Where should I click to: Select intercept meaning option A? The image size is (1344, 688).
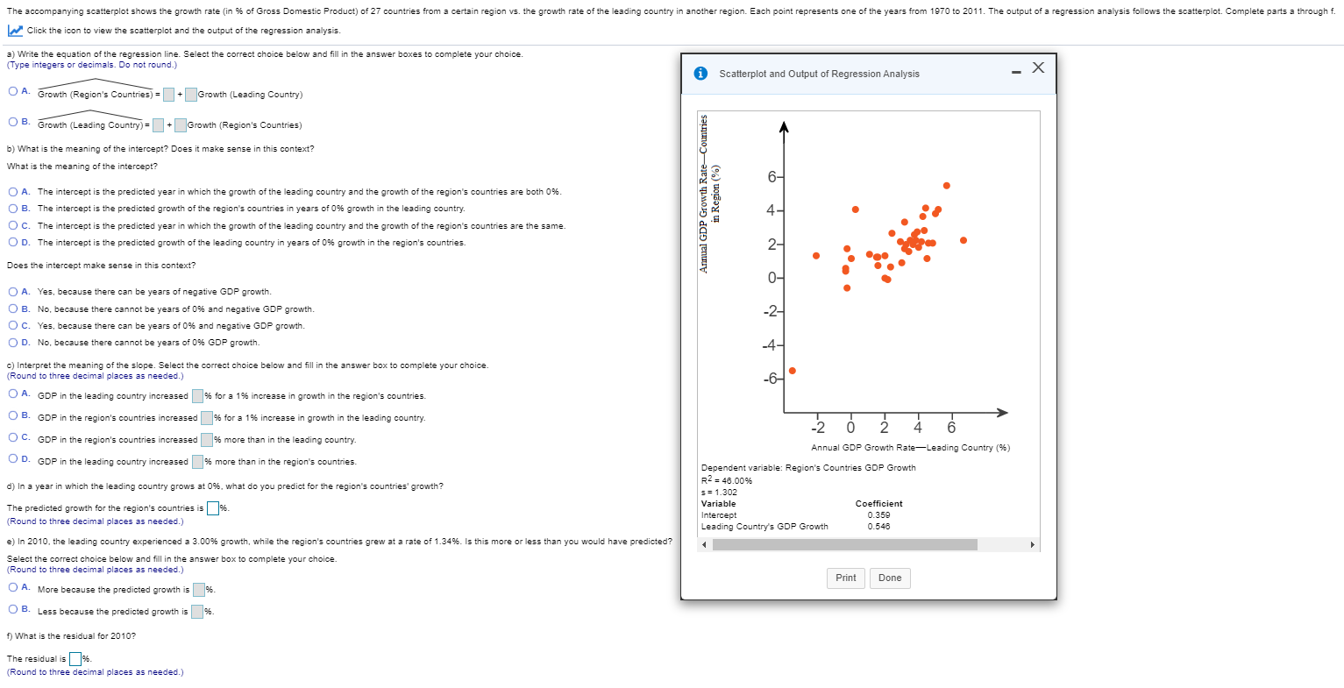pos(11,191)
